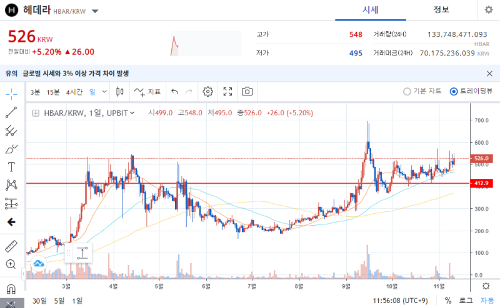Select the brush drawing tool
Screen dimensions: 500x308
tap(11, 149)
